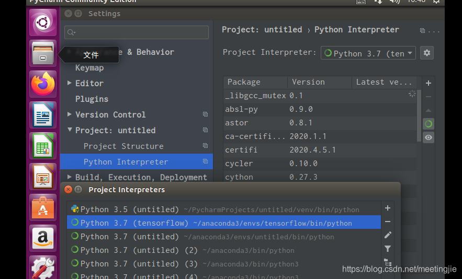Open the Project Interpreter dropdown
Image resolution: width=462 pixels, height=279 pixels.
[x=368, y=53]
